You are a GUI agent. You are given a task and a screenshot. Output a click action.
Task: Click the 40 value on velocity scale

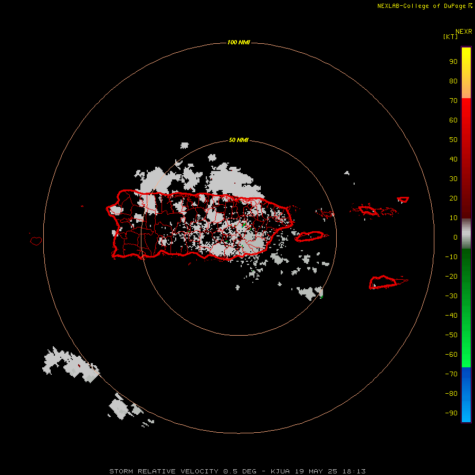[453, 159]
